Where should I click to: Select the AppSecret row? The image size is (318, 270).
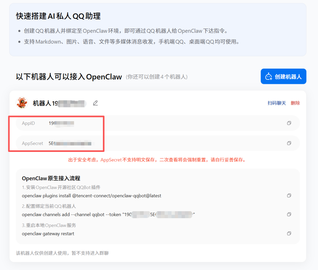[x=118, y=143]
